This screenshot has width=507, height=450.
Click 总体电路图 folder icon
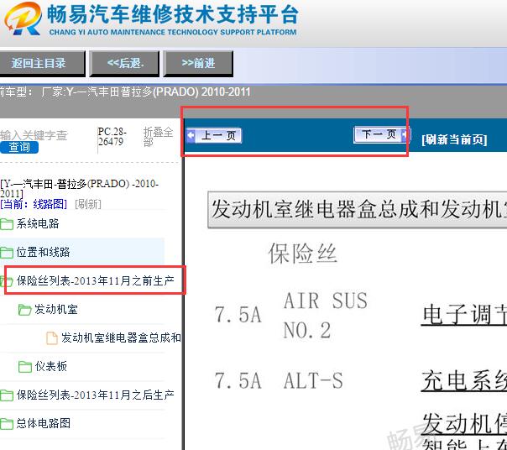tap(7, 423)
